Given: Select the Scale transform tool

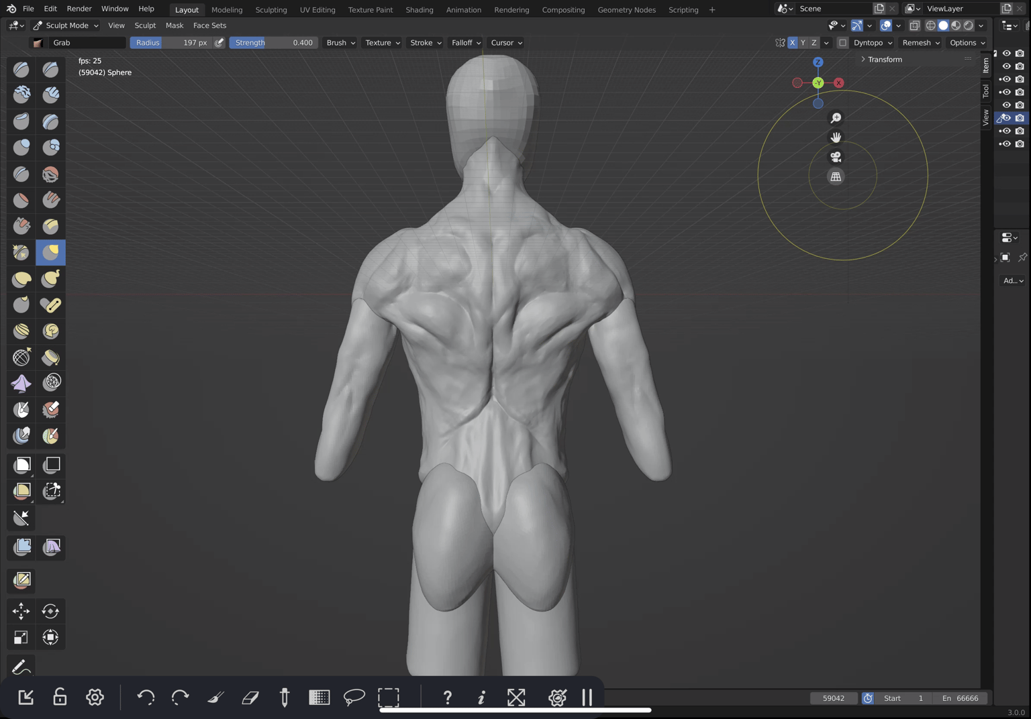Looking at the screenshot, I should pyautogui.click(x=21, y=637).
